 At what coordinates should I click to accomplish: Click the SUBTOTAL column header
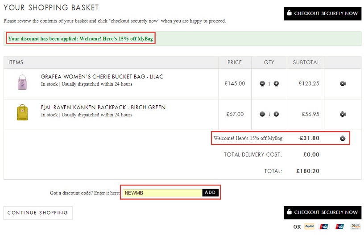306,62
